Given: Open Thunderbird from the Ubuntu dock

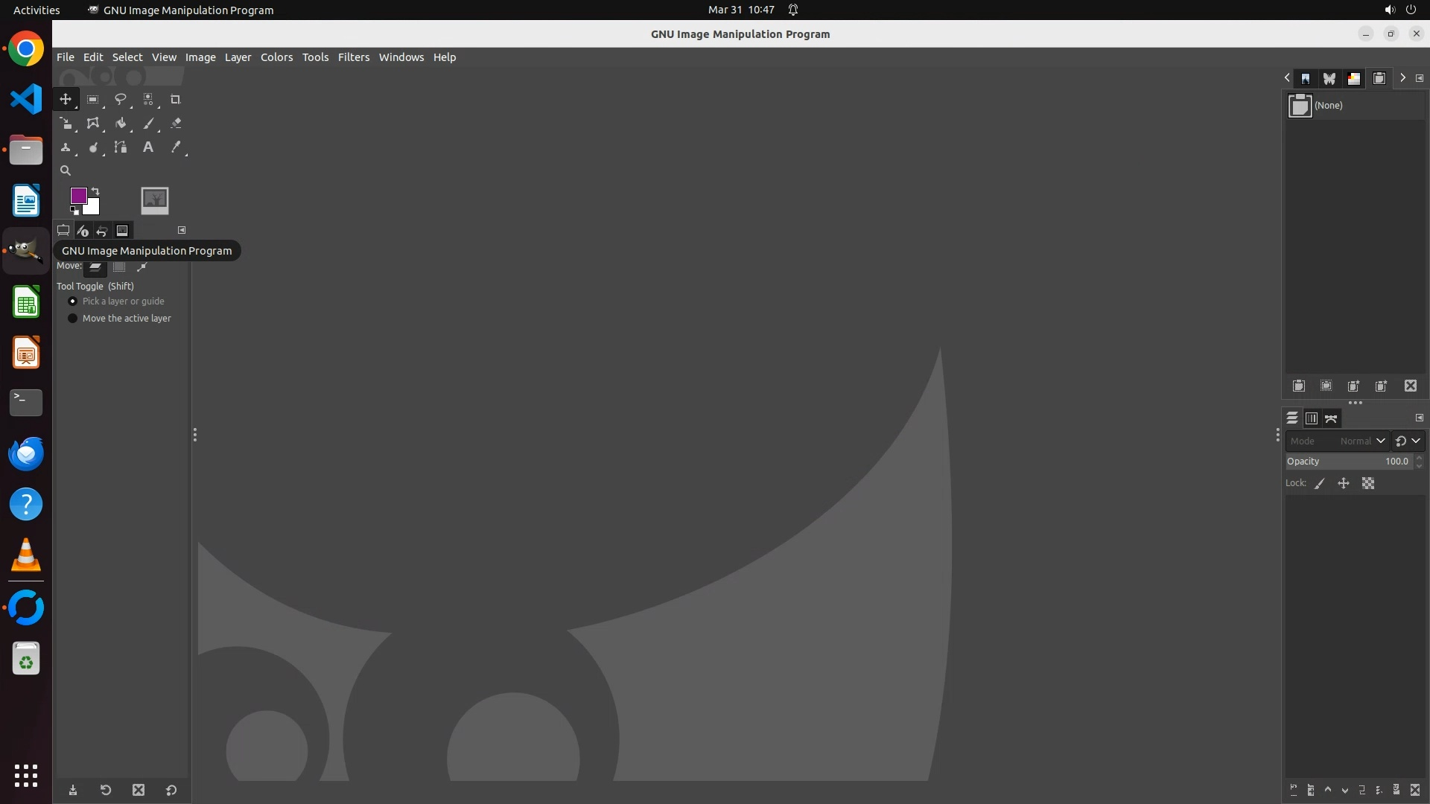Looking at the screenshot, I should click(26, 453).
